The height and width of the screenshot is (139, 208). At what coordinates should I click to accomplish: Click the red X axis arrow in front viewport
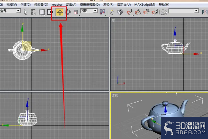tap(197, 54)
